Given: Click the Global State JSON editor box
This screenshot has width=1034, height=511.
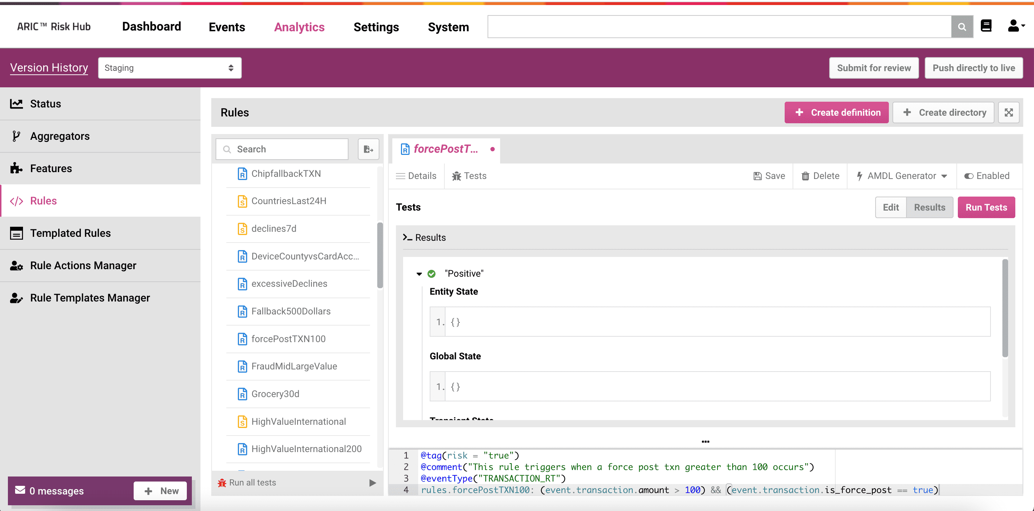Looking at the screenshot, I should (x=710, y=387).
